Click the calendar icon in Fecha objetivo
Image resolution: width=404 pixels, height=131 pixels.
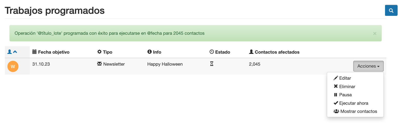pyautogui.click(x=34, y=52)
